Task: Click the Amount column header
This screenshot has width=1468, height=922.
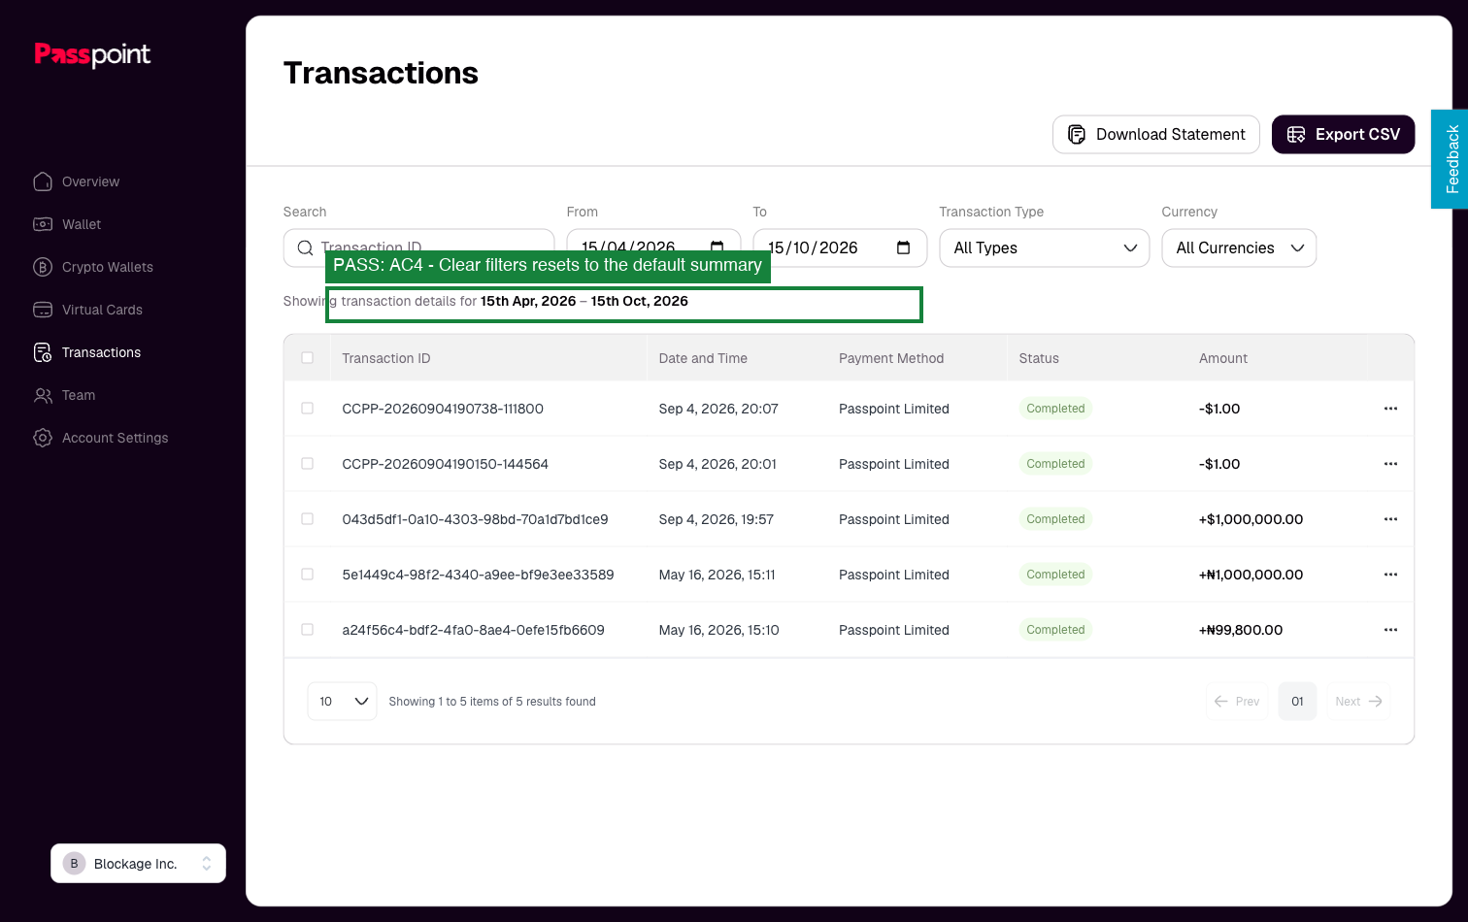Action: [1223, 358]
